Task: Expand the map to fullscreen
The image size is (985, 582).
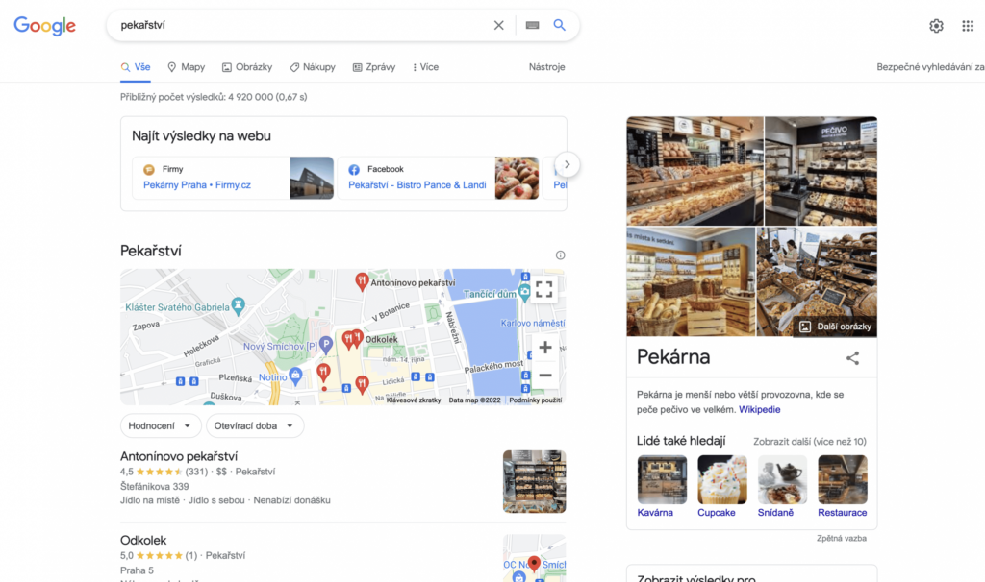Action: 544,289
